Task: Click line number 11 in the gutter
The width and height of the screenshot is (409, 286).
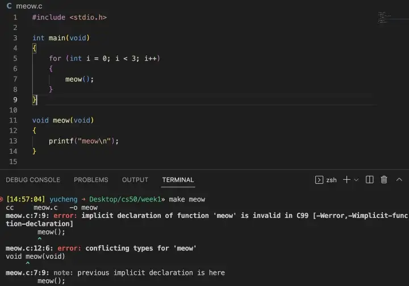Action: point(13,120)
